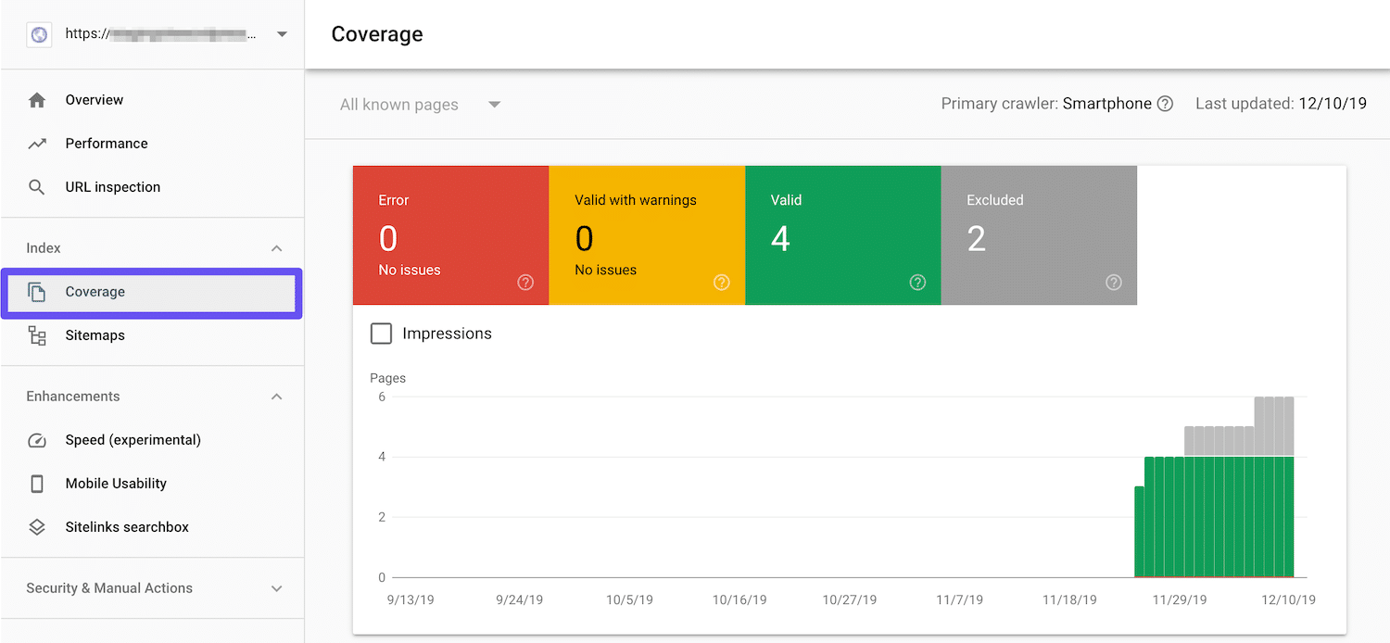Open the site property selector dropdown
Image resolution: width=1390 pixels, height=643 pixels.
(x=282, y=33)
